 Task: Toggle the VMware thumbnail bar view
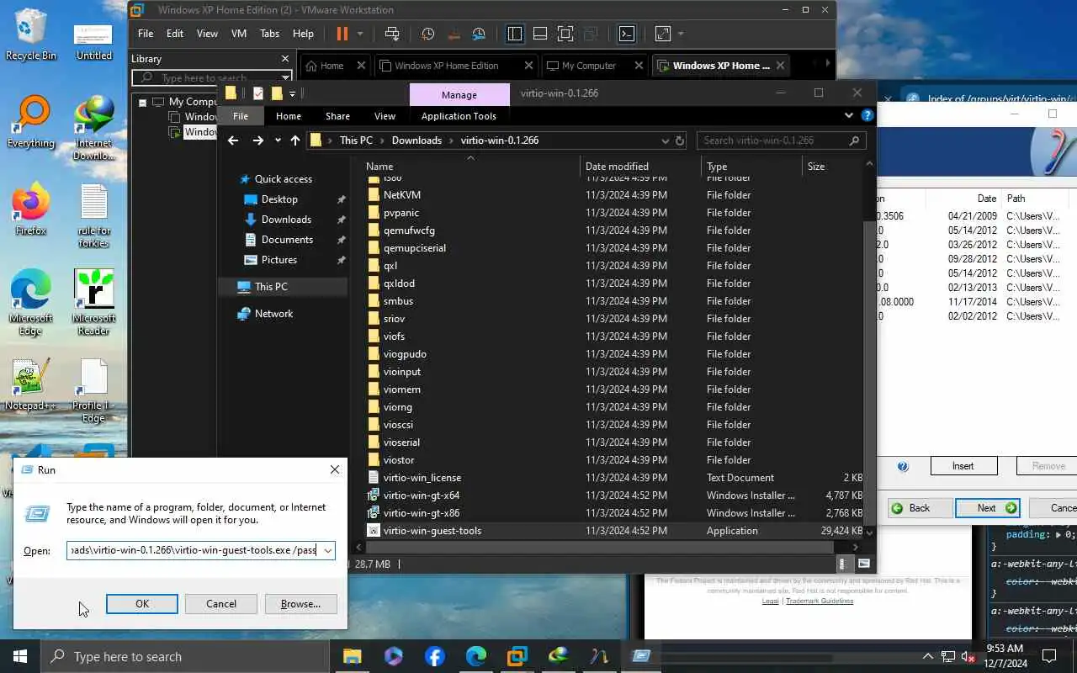(540, 34)
